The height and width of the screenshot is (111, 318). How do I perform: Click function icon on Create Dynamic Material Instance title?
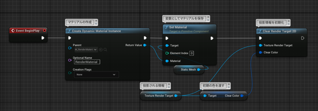[x=69, y=31]
